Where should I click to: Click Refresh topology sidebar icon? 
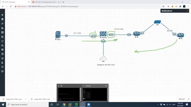tap(2, 41)
